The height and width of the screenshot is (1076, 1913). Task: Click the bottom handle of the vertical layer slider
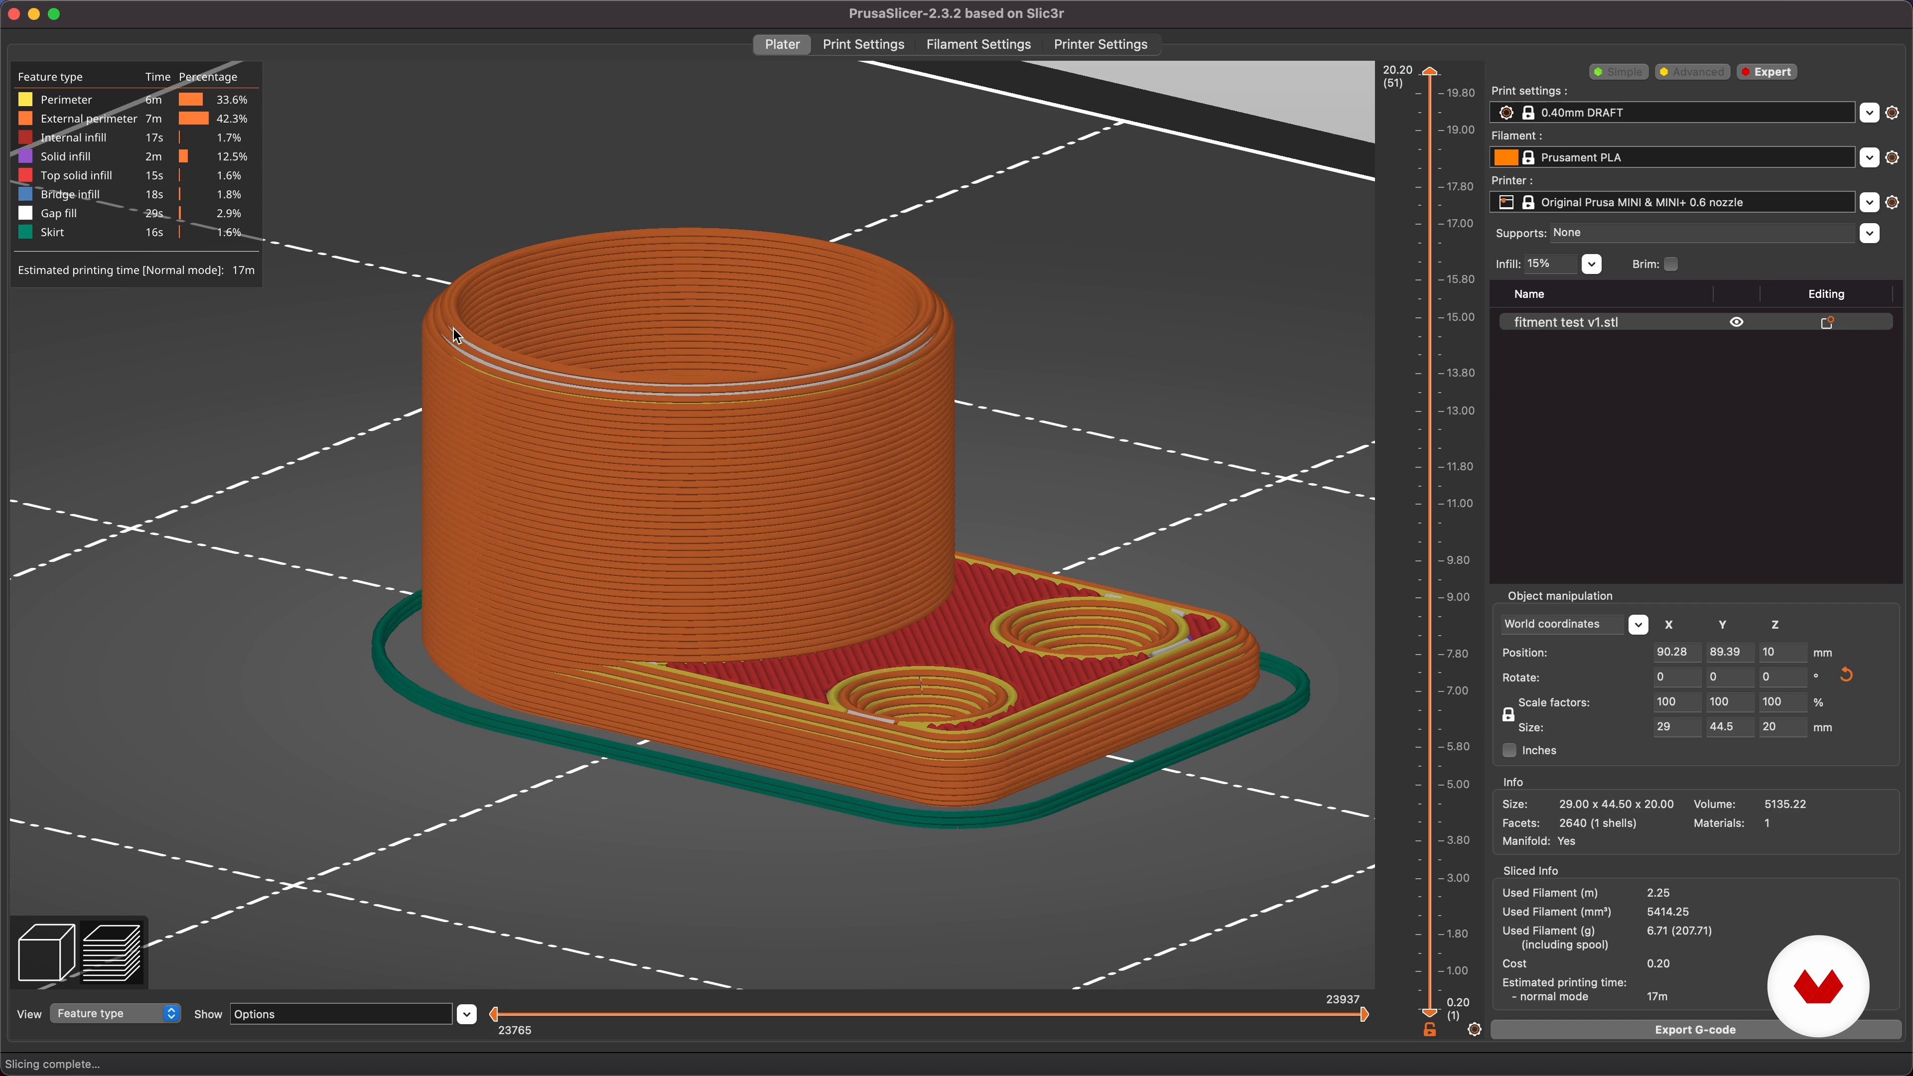pos(1430,1012)
